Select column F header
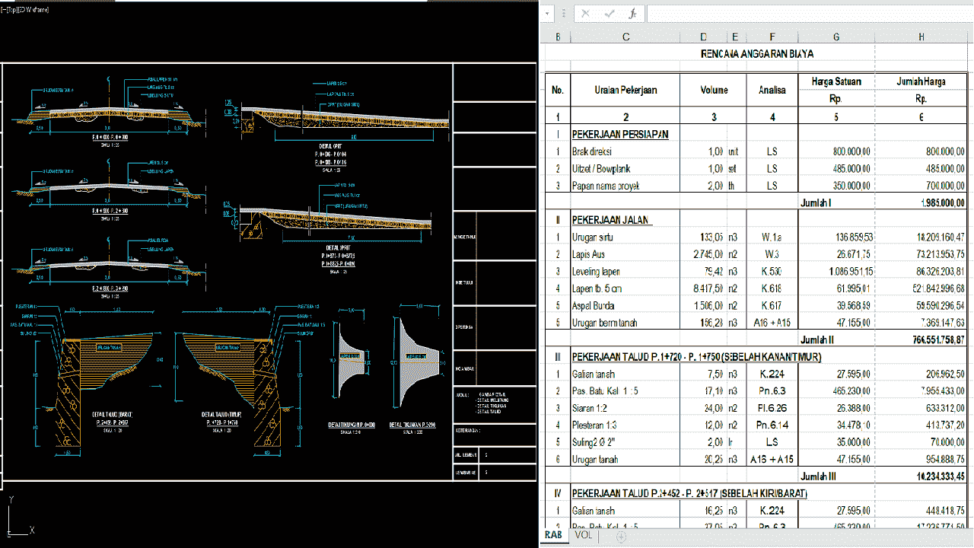This screenshot has height=548, width=974. [772, 37]
